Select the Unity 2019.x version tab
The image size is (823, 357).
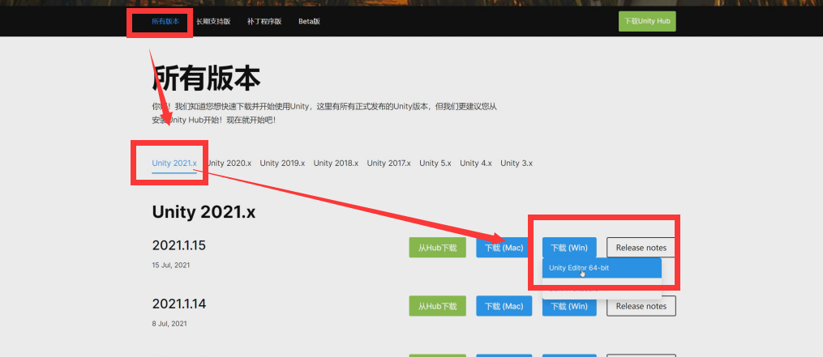282,163
